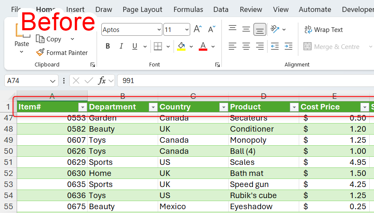Image resolution: width=374 pixels, height=213 pixels.
Task: Open the View tab
Action: tap(281, 9)
